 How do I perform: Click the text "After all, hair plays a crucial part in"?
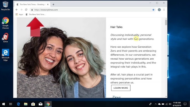(131, 75)
